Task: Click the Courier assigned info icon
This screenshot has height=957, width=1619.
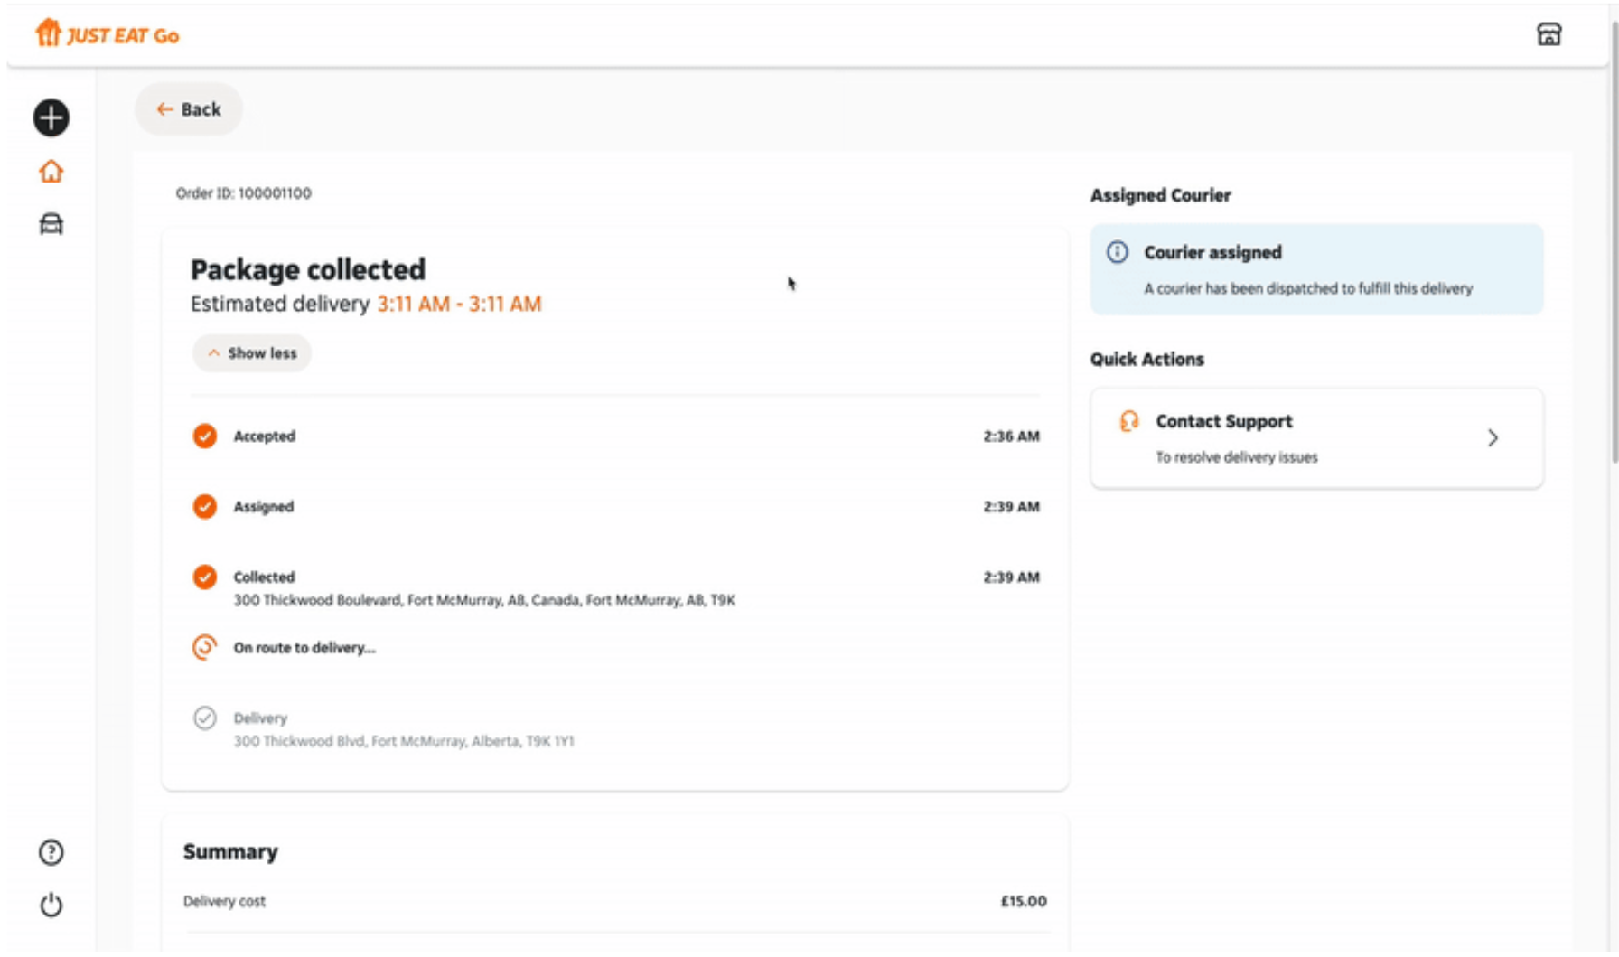Action: pos(1118,252)
